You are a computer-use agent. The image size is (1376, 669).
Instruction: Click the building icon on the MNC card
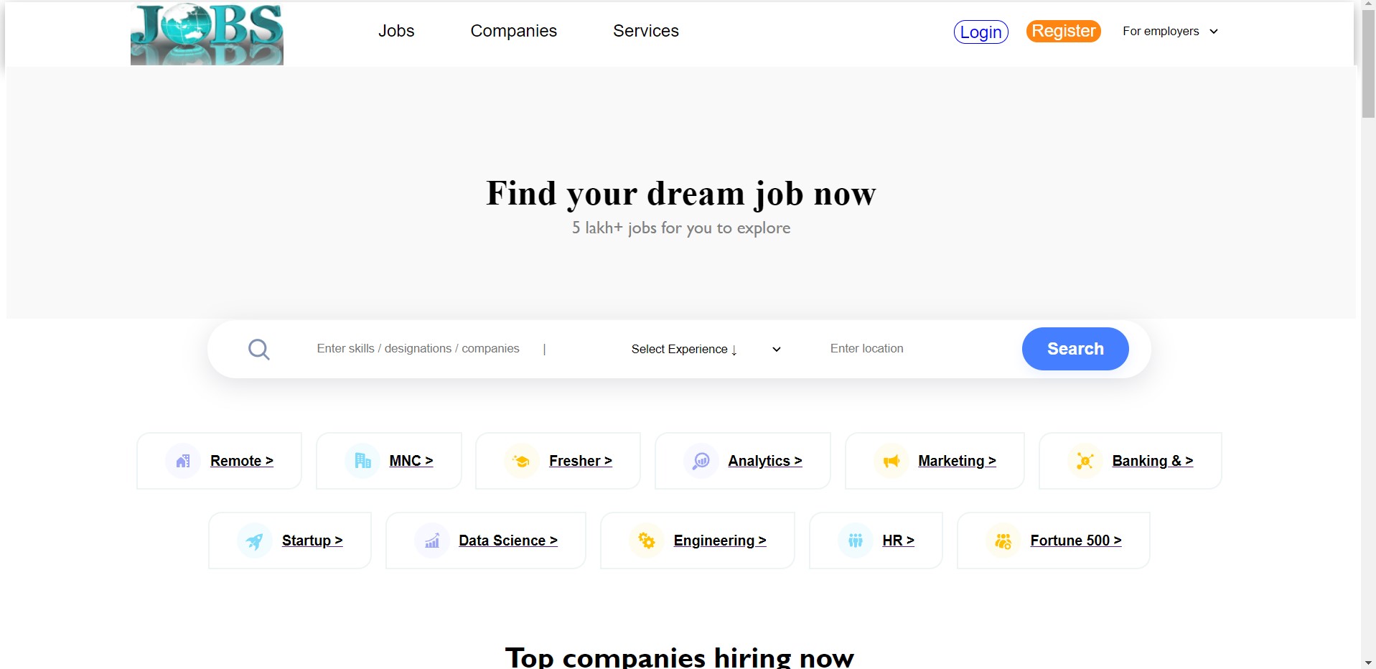coord(362,461)
